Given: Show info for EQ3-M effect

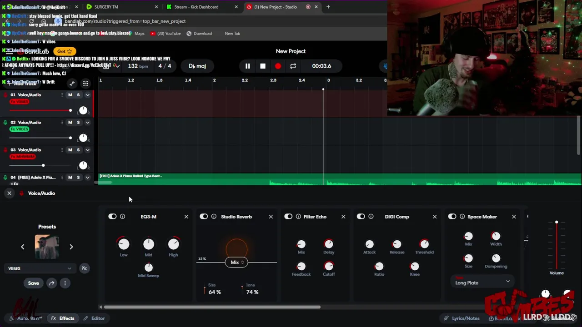Looking at the screenshot, I should [x=122, y=217].
